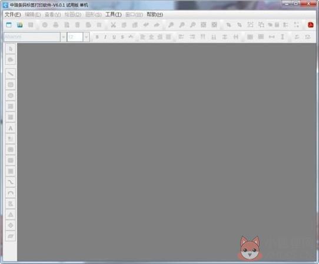Viewport: 319px width, 264px height.
Task: Select the Text 'A' tool
Action: [11, 128]
